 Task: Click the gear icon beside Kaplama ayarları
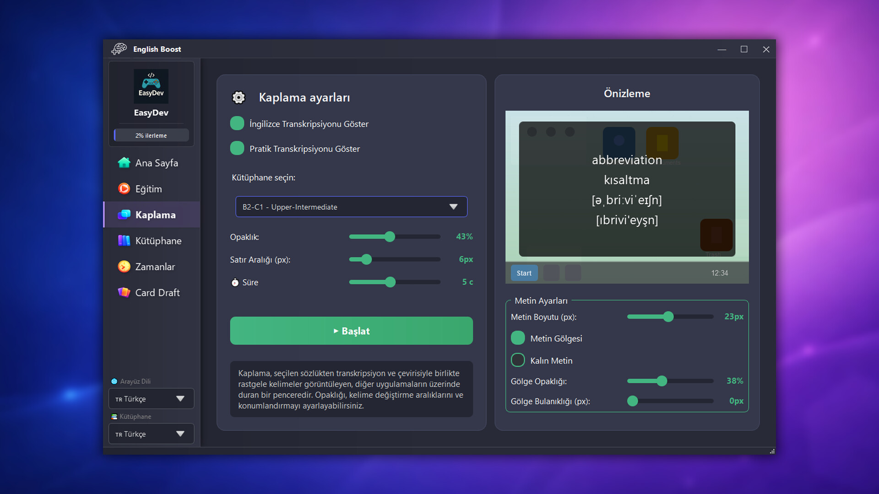point(239,97)
